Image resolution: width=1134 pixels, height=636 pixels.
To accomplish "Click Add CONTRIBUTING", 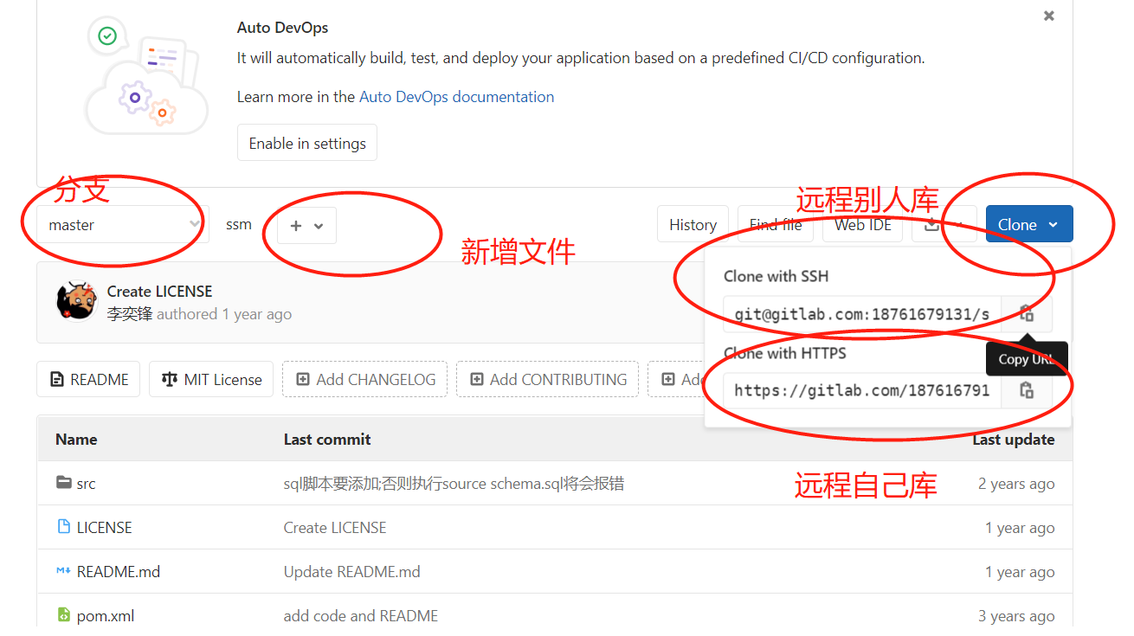I will (x=547, y=379).
